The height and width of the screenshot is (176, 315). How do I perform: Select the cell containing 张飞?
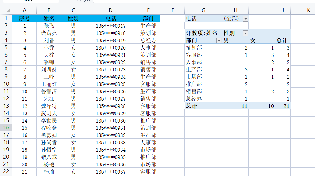coord(49,26)
